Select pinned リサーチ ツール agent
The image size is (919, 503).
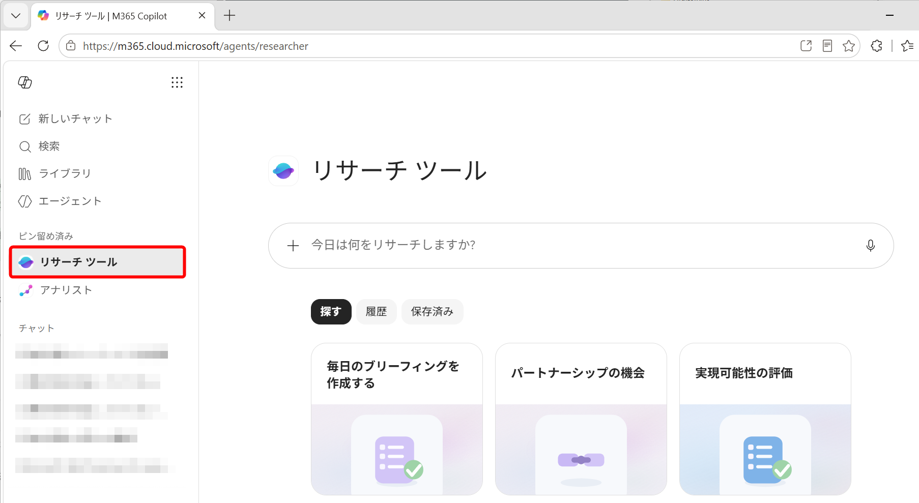pyautogui.click(x=98, y=262)
